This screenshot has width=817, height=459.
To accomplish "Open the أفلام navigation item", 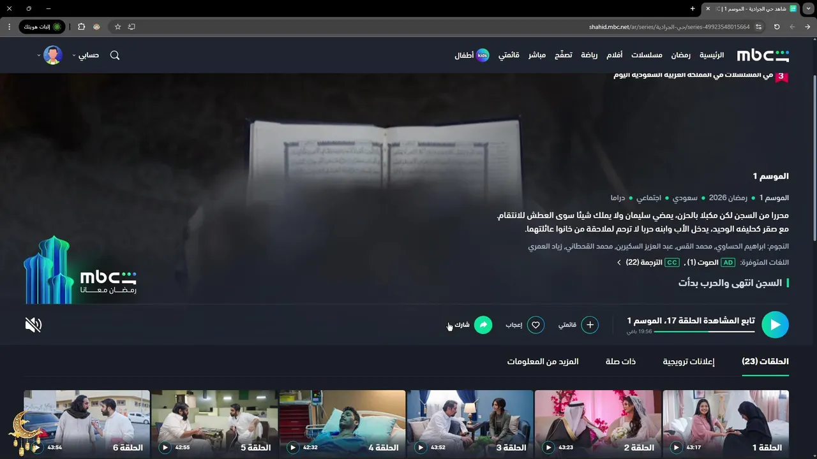I will [614, 55].
